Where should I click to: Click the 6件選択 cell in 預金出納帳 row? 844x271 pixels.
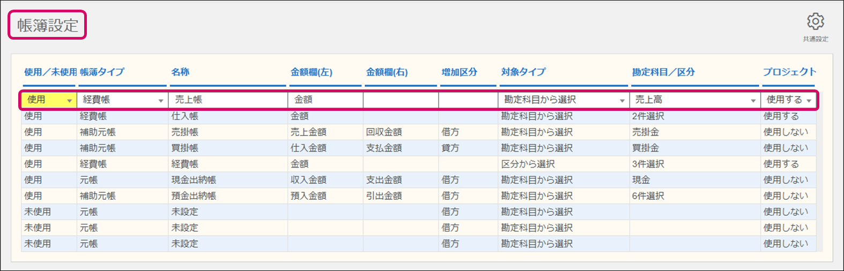coord(648,196)
